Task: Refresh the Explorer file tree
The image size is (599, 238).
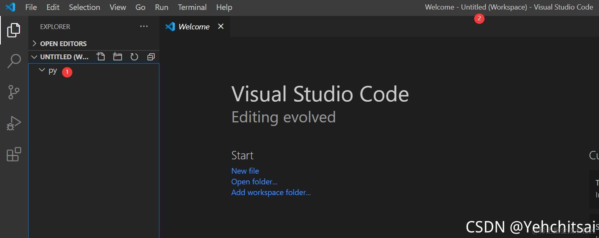Action: click(x=134, y=57)
